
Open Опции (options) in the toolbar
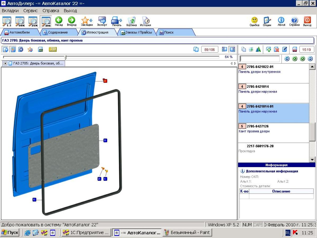coord(267,21)
